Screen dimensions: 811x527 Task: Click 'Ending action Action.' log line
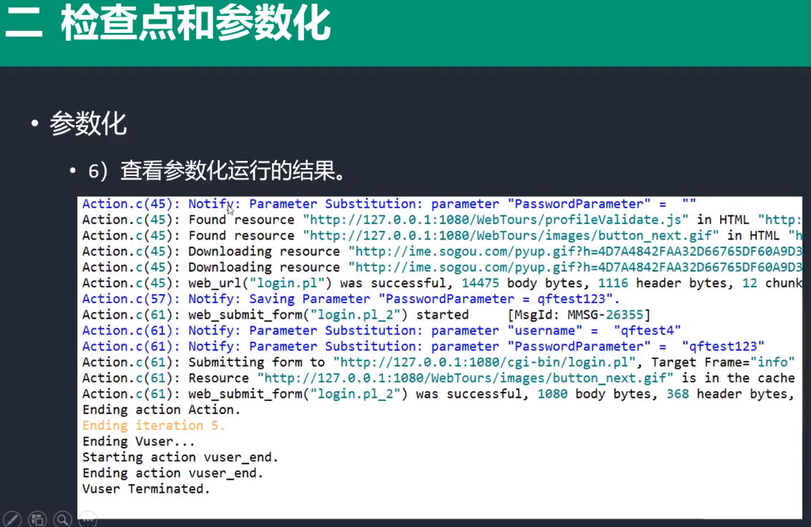[x=161, y=410]
